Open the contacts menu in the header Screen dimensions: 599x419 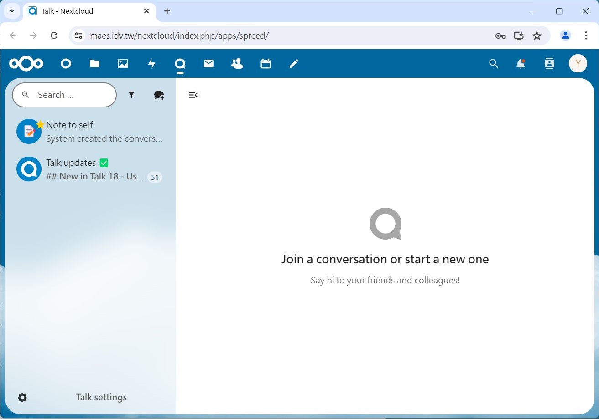coord(549,64)
